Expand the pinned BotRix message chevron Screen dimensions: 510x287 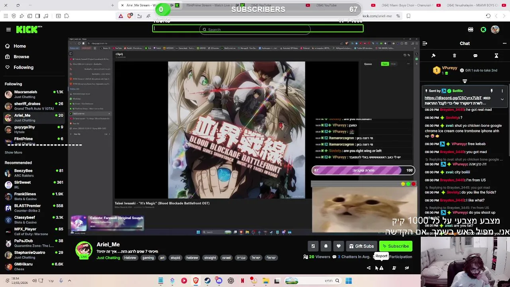[x=502, y=99]
